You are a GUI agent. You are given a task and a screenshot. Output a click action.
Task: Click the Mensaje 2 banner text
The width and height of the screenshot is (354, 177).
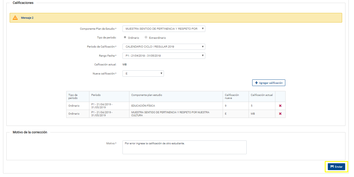(x=27, y=18)
